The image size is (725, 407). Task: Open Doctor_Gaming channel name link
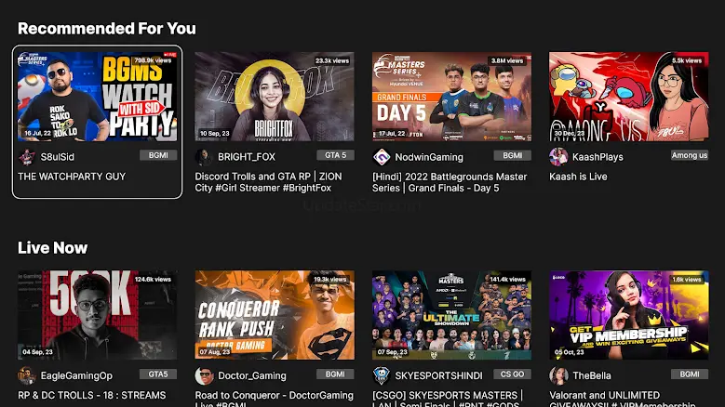(252, 375)
